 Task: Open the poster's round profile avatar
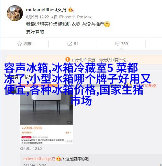15,13
